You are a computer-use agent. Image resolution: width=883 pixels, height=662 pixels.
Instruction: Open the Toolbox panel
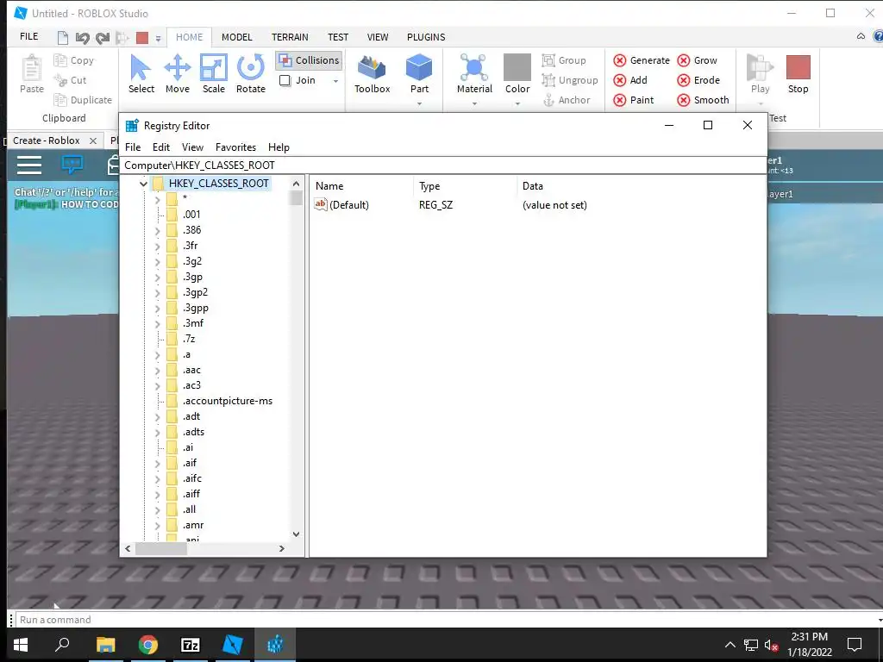point(373,74)
